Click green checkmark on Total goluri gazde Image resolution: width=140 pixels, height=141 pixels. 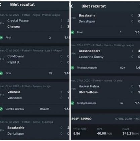pos(73,68)
